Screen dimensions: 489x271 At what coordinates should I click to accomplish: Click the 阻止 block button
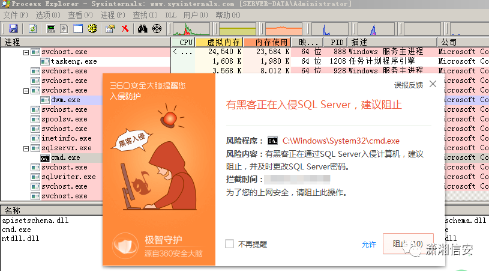tap(408, 244)
